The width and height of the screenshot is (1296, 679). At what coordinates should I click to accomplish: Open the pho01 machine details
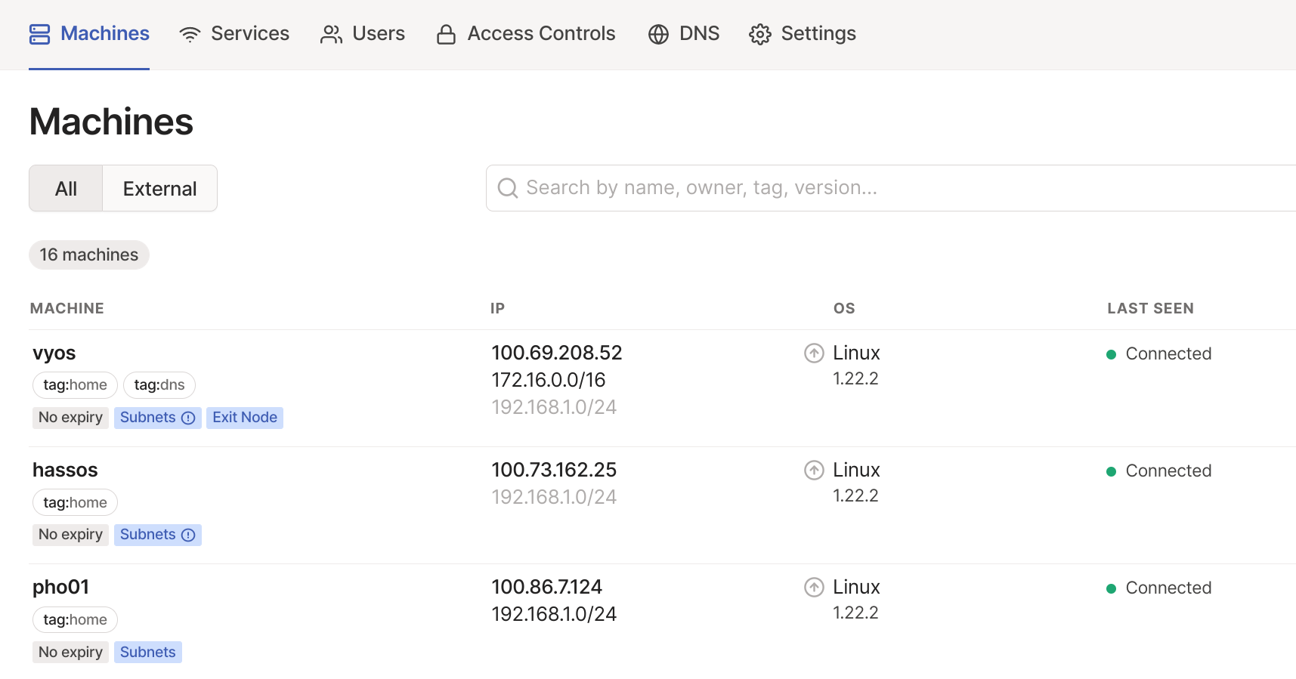(x=61, y=587)
